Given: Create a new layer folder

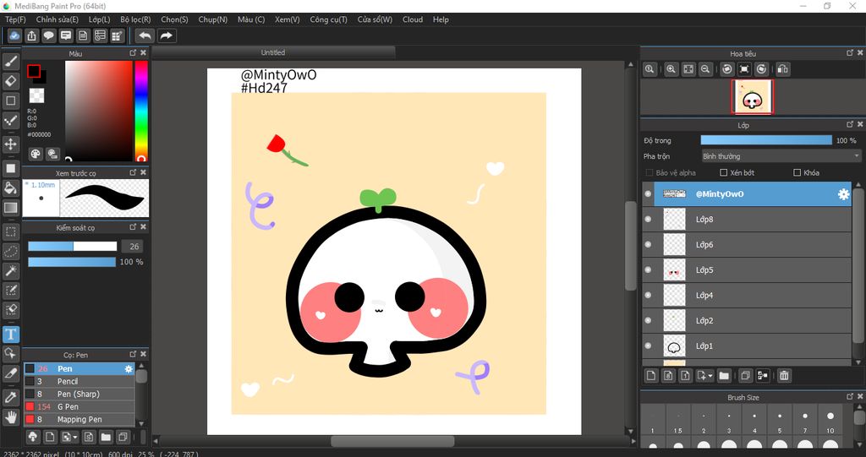Looking at the screenshot, I should coord(724,376).
